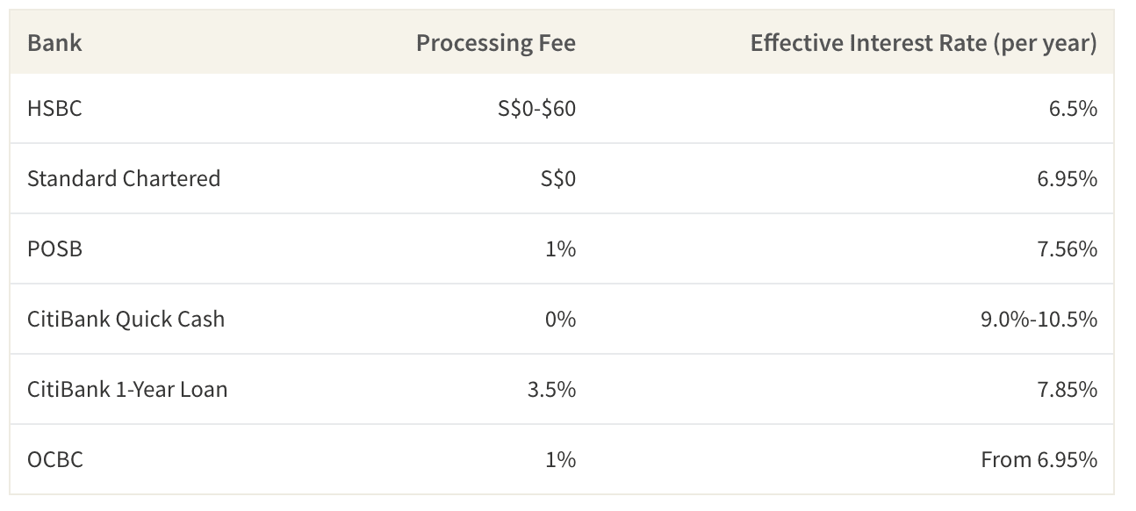Select the OCBC bank cell
This screenshot has height=511, width=1136.
click(55, 459)
